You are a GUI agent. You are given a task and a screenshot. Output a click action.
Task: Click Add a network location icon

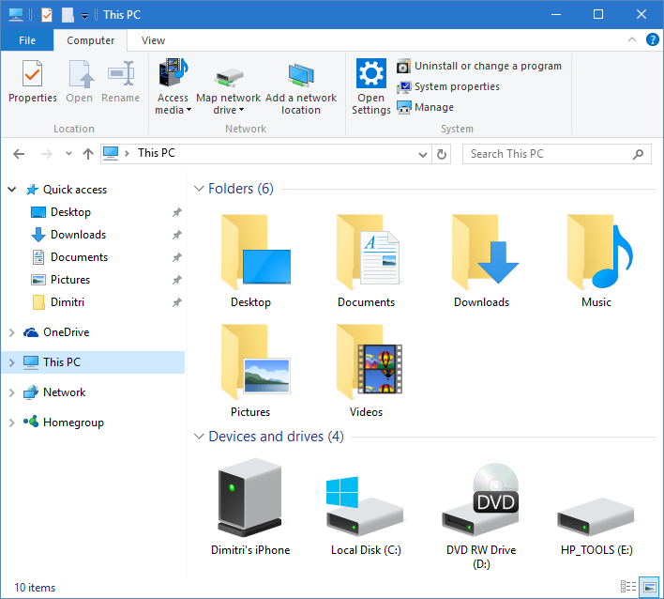tap(301, 75)
